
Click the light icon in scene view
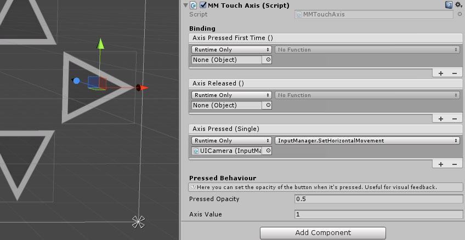click(138, 221)
